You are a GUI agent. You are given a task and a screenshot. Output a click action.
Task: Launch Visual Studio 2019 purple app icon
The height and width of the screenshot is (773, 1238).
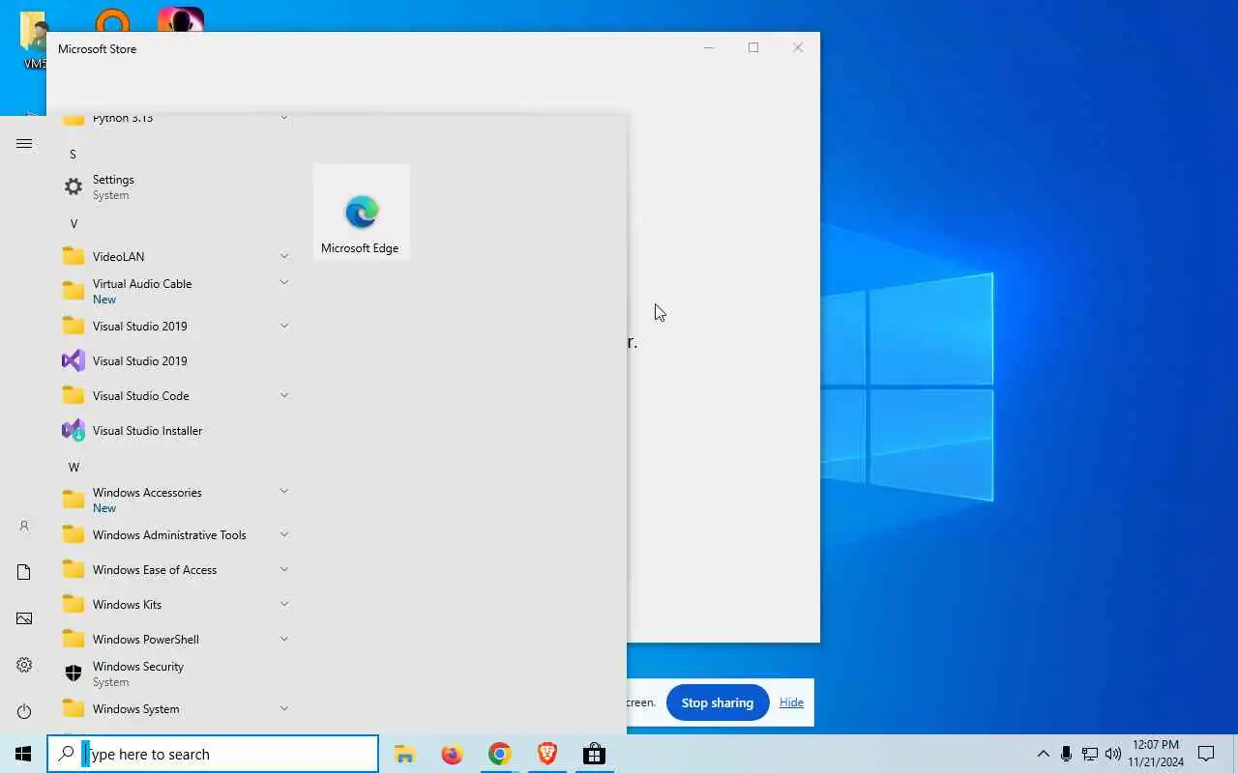coord(174,360)
